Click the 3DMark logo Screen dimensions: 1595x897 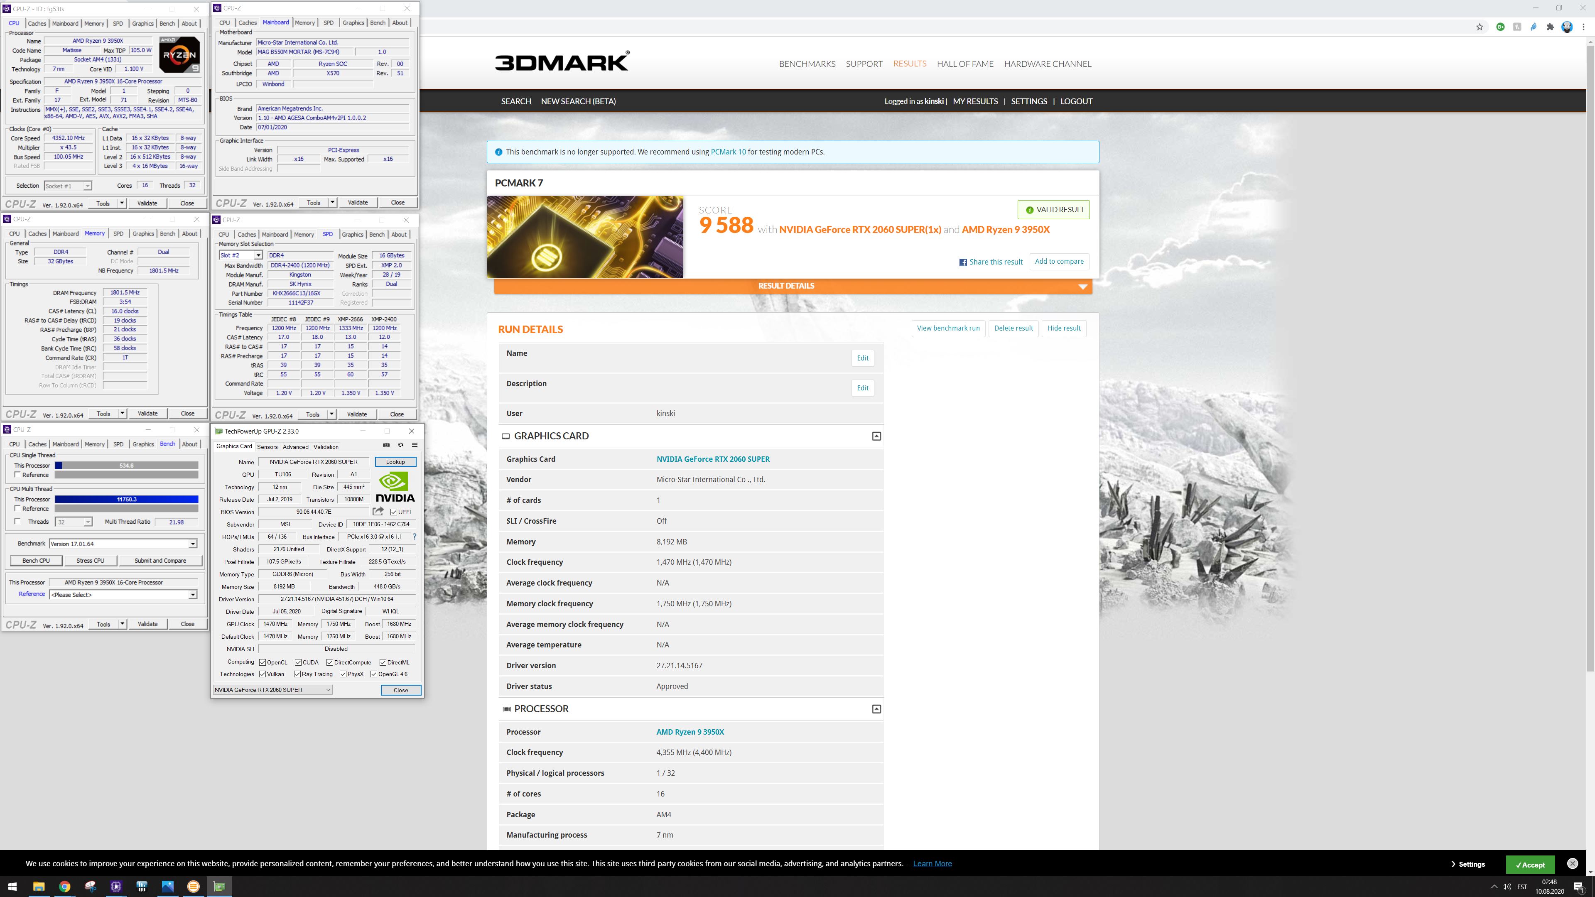(562, 61)
